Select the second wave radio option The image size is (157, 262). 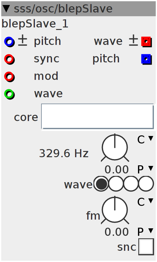tap(116, 184)
